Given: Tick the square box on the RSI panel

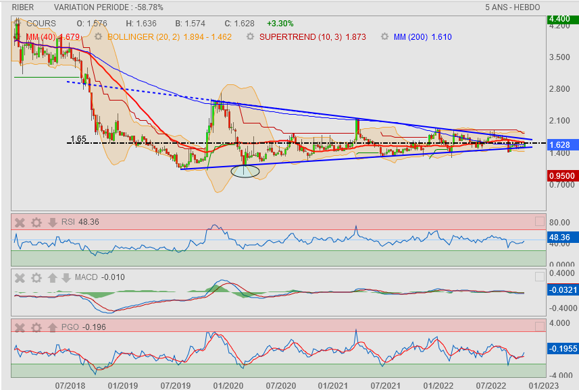Looking at the screenshot, I should click(x=540, y=221).
